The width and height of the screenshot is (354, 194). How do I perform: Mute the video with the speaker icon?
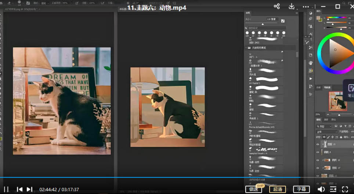(321, 189)
